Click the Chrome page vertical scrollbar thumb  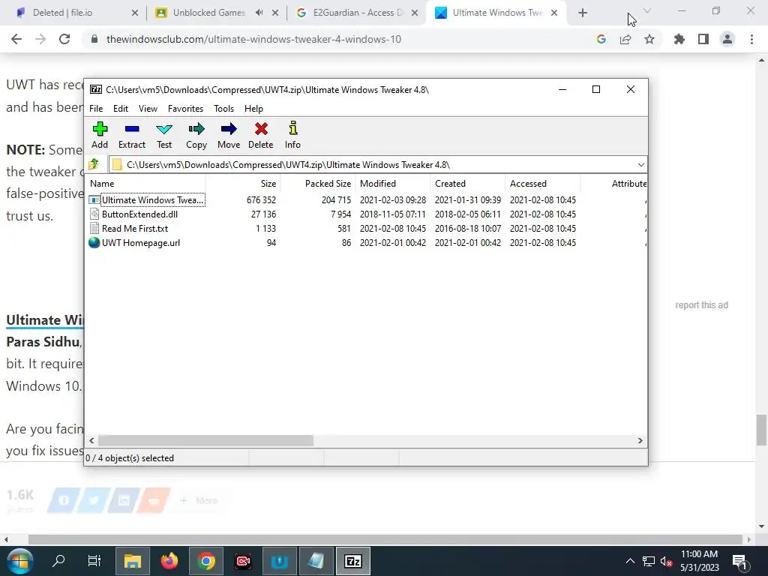761,430
